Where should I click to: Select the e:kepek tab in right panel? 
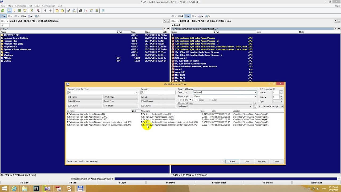(x=176, y=25)
